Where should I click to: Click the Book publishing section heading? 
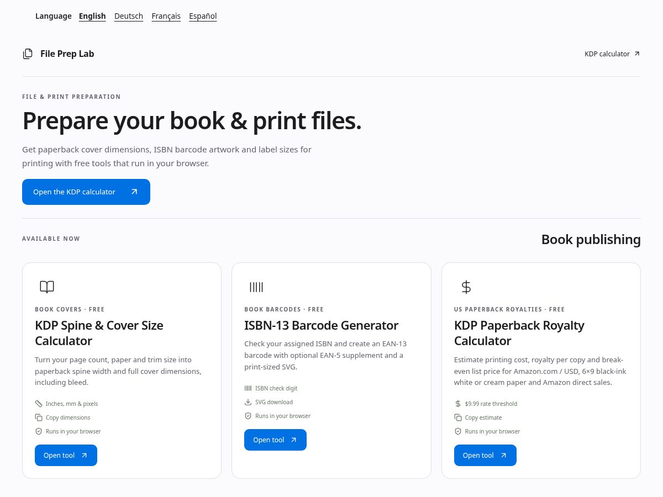[x=591, y=240]
